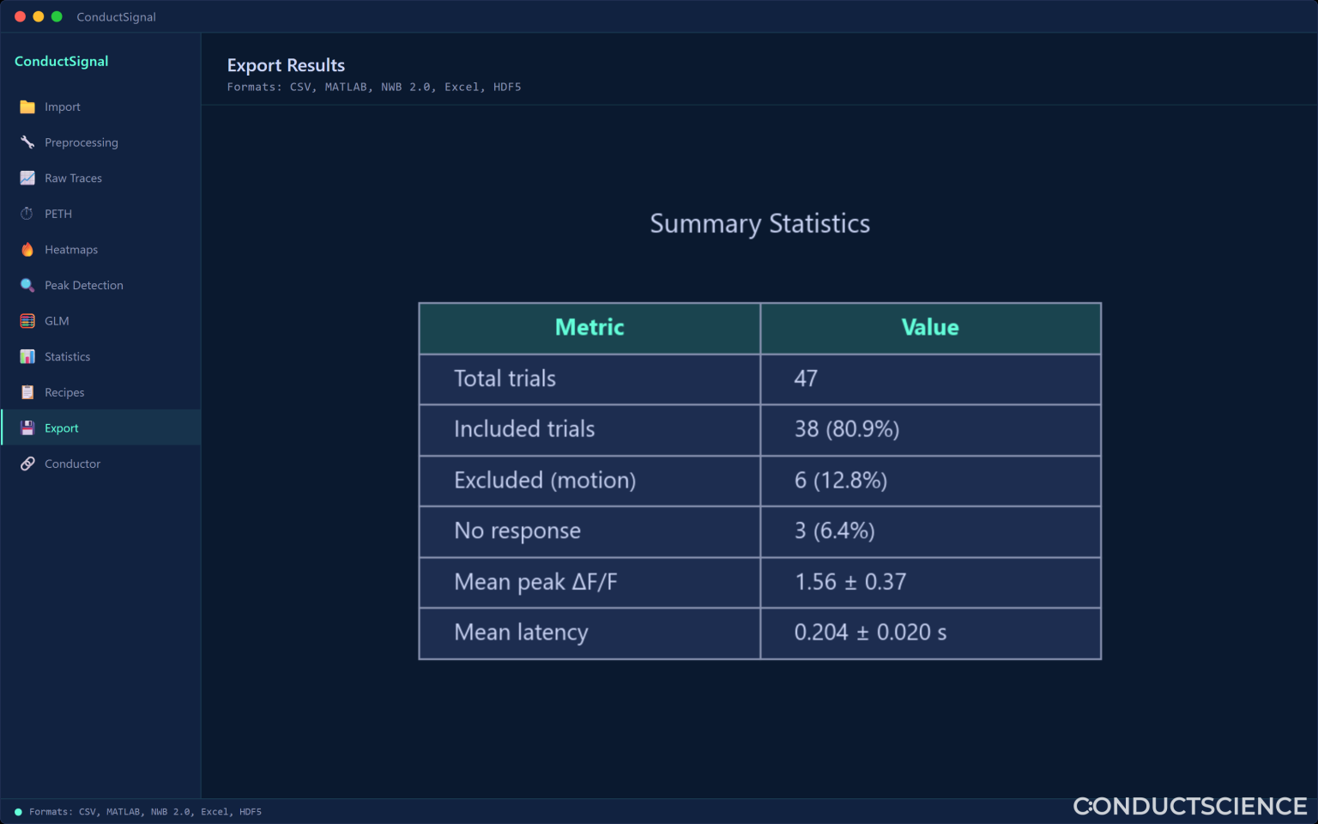Switch to the Heatmaps page label

[71, 250]
